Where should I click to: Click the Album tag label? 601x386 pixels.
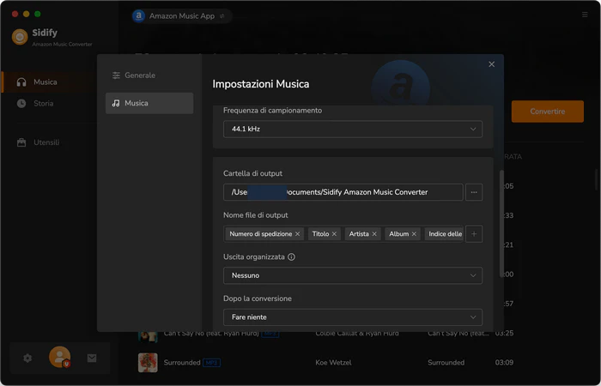pyautogui.click(x=398, y=234)
